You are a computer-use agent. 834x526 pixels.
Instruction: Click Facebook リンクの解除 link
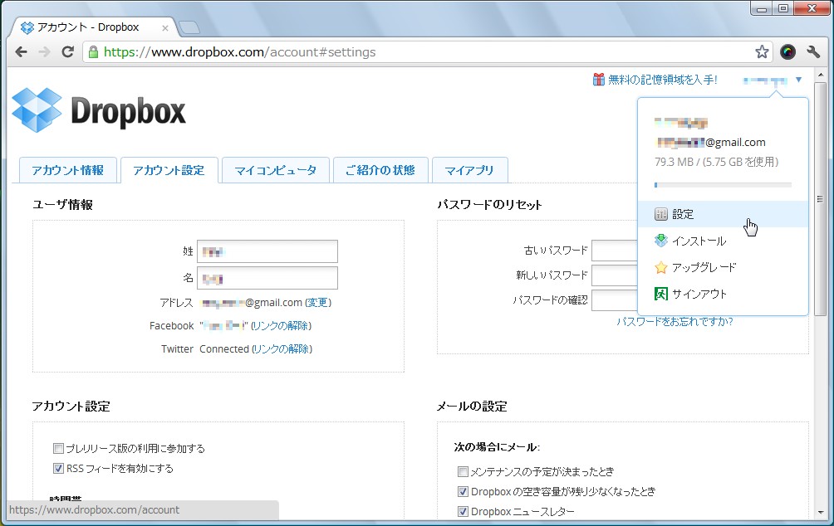282,326
